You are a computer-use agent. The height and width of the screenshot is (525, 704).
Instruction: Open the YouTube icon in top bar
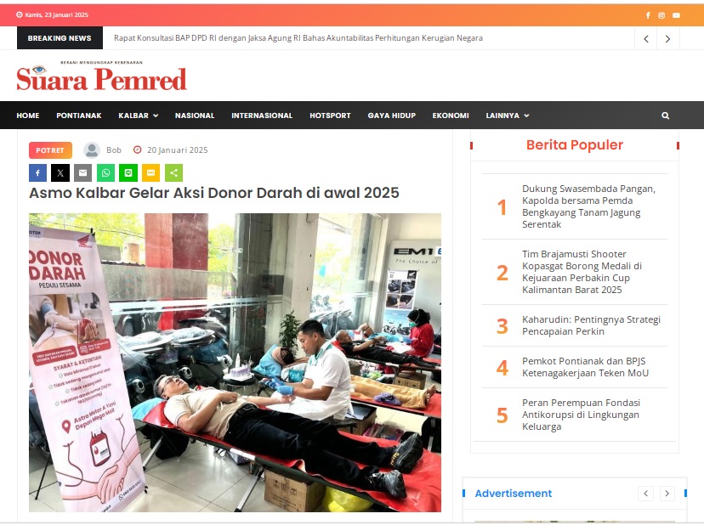(676, 15)
